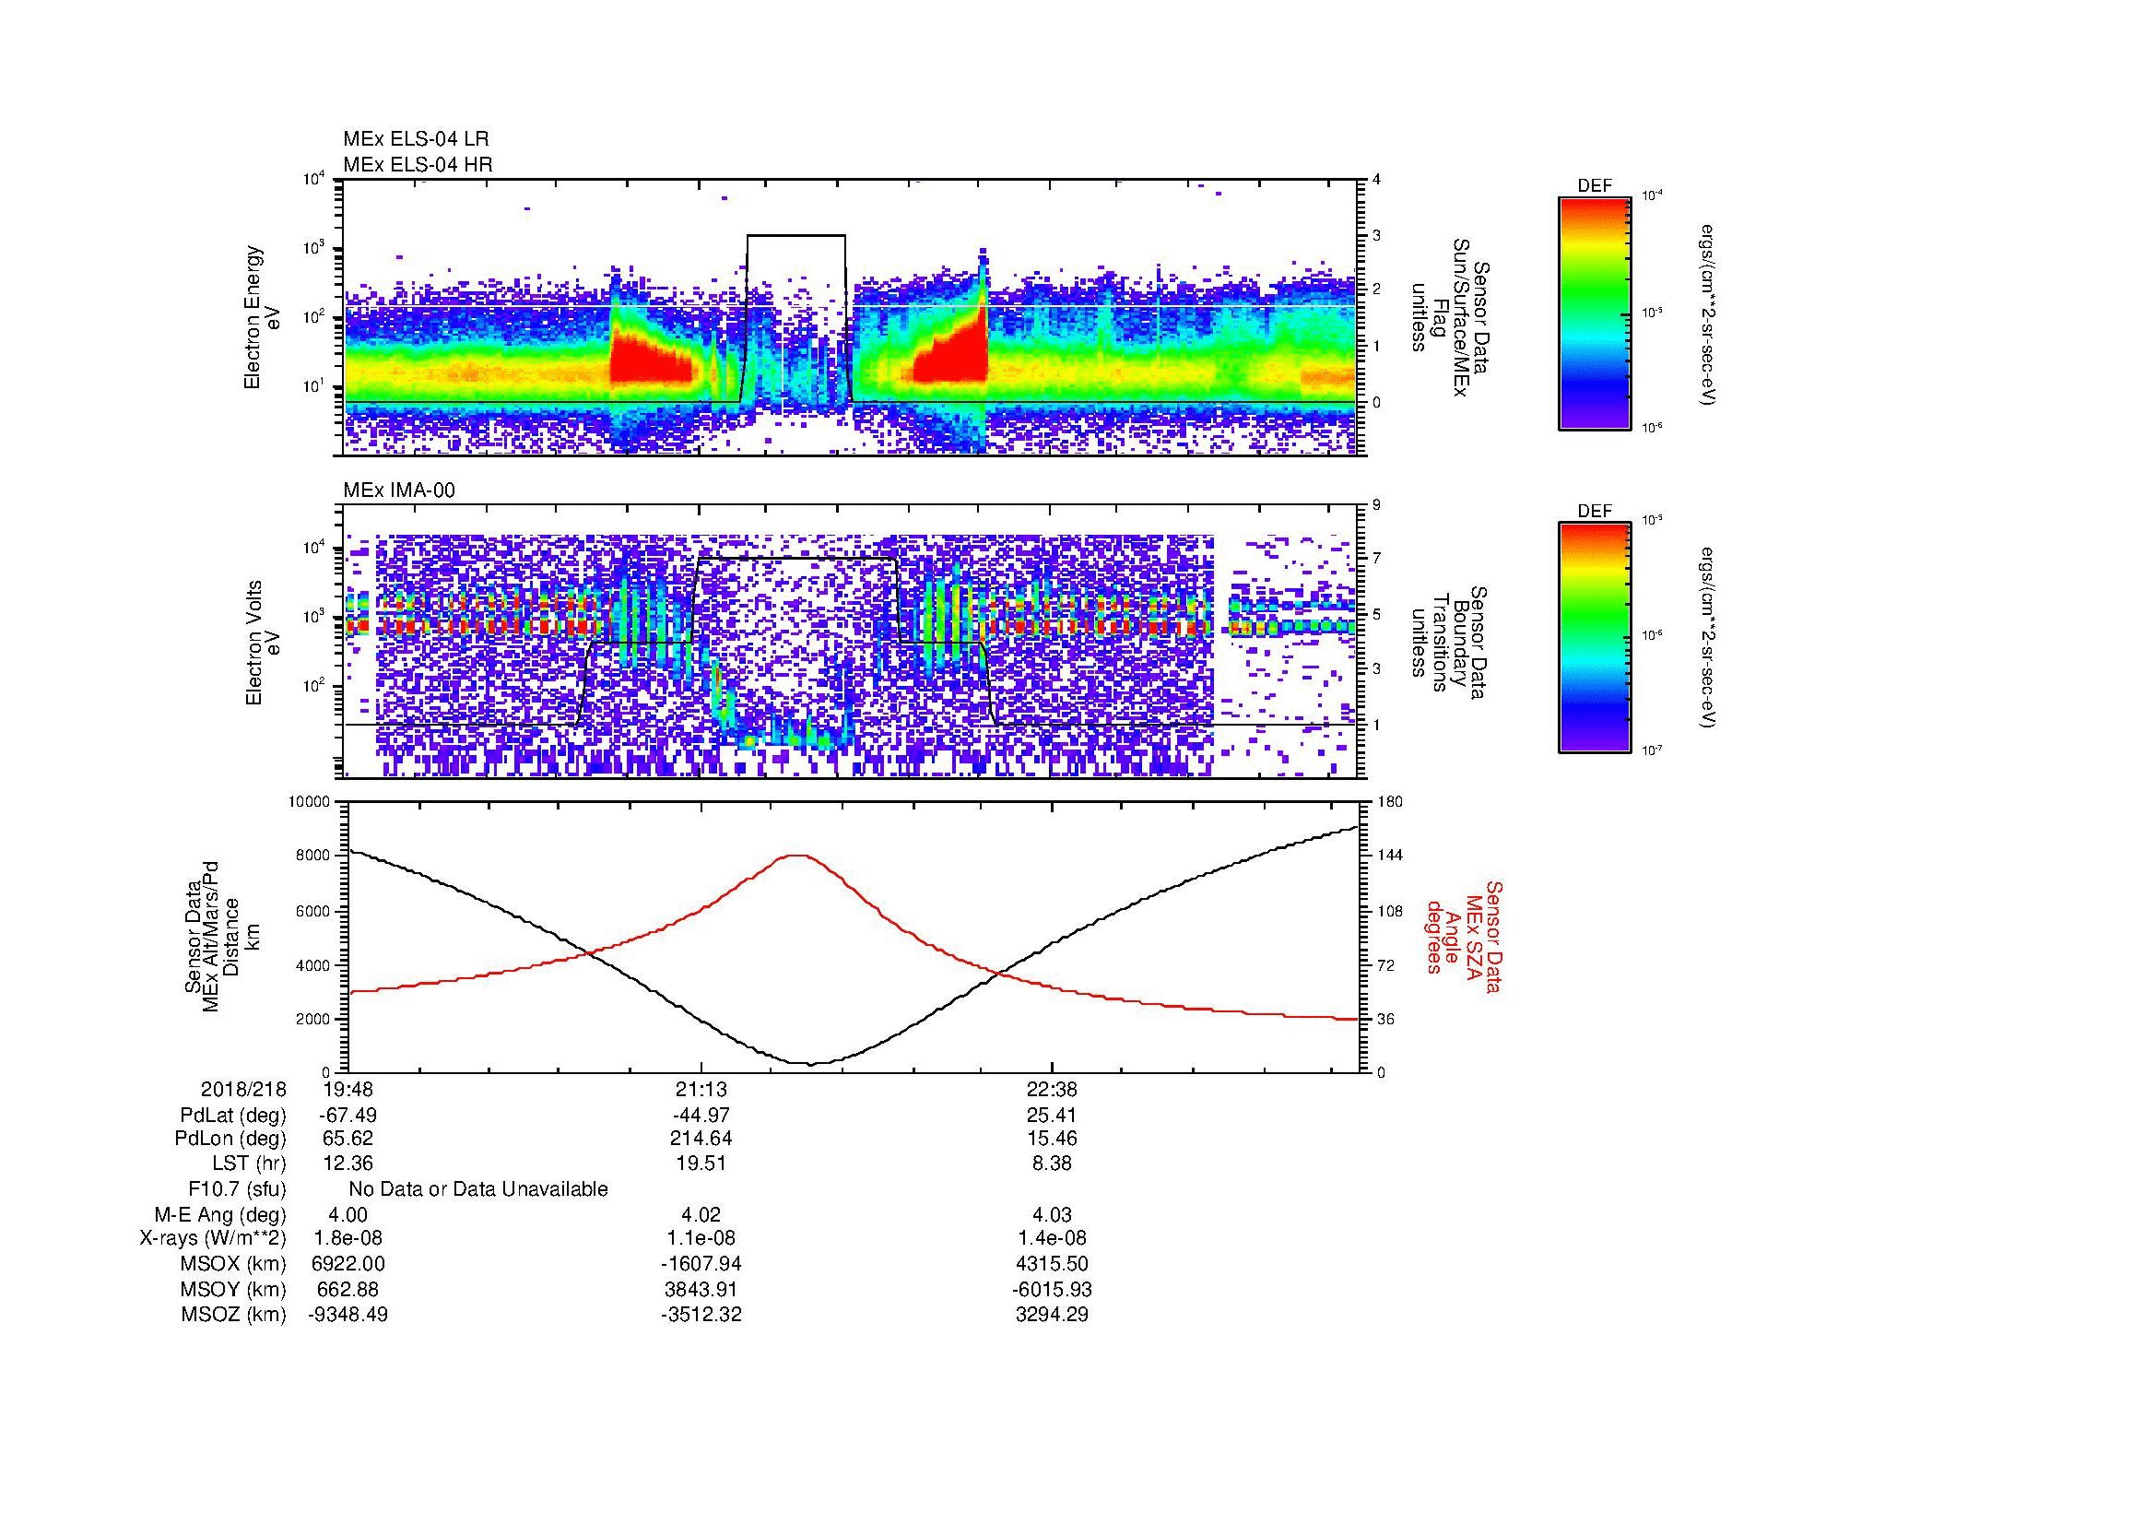This screenshot has width=2156, height=1524.
Task: Click the lower colorbar units 'ergs/(cm**2-sr-sec-eV)'
Action: [x=1709, y=639]
